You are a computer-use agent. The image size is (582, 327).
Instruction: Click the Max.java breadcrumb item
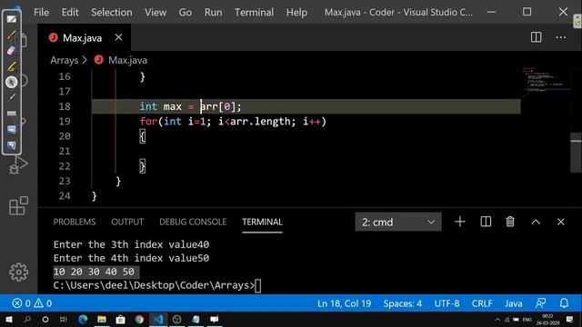click(127, 60)
